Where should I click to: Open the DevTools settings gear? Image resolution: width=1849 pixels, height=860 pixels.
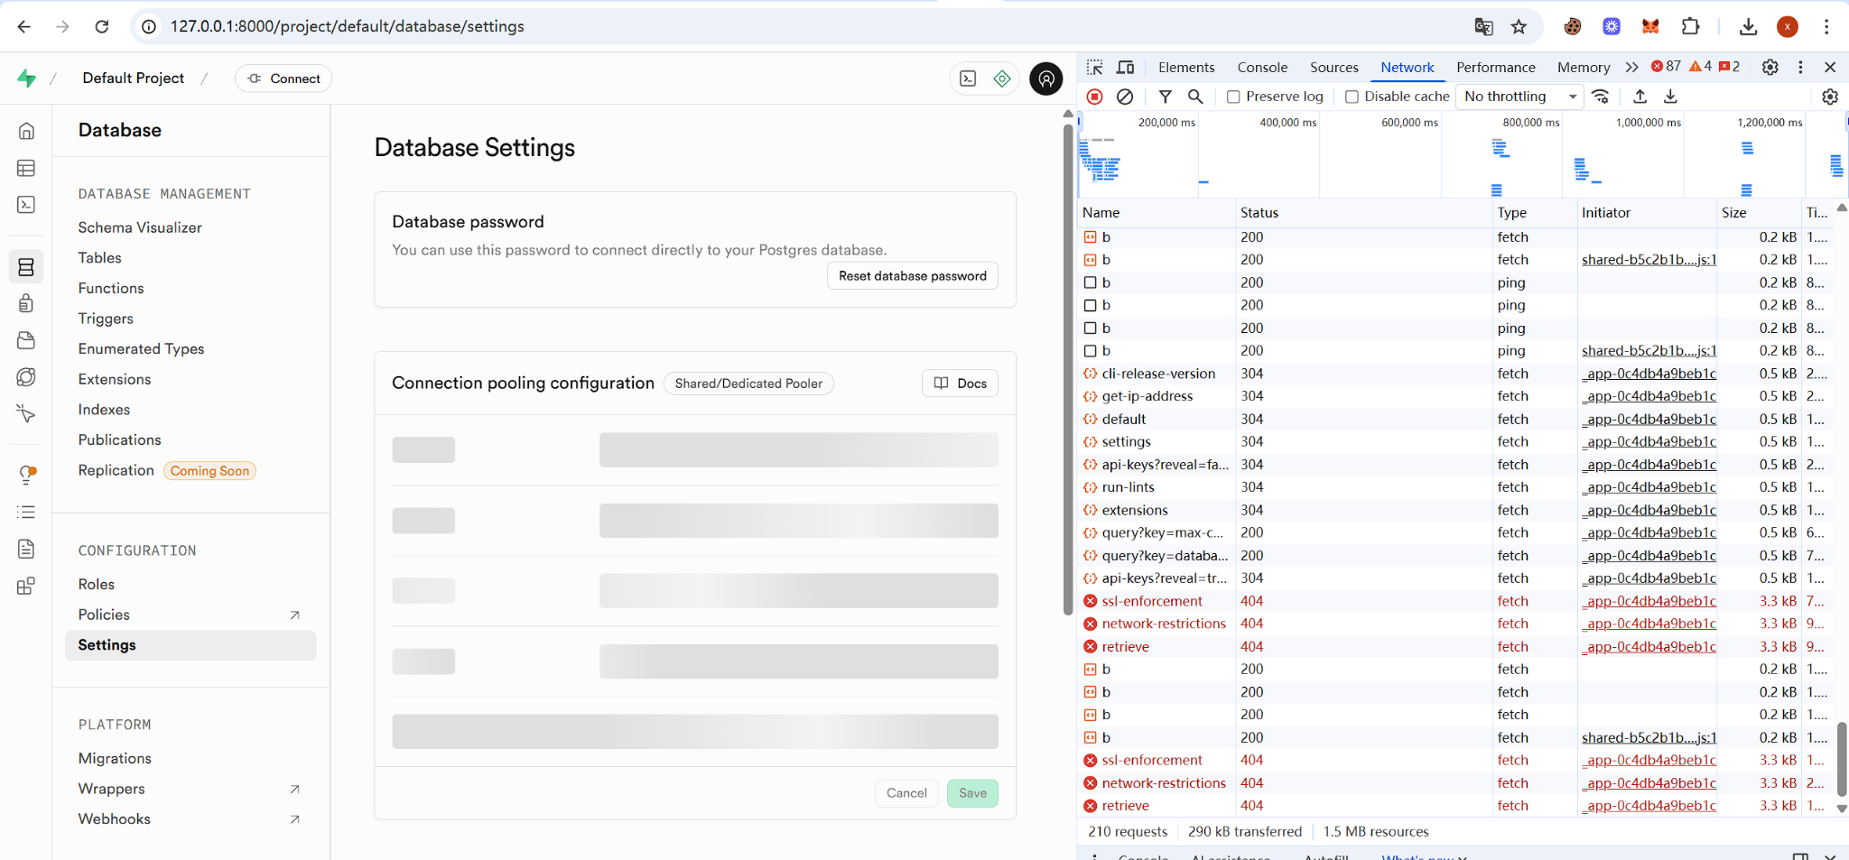[x=1770, y=67]
